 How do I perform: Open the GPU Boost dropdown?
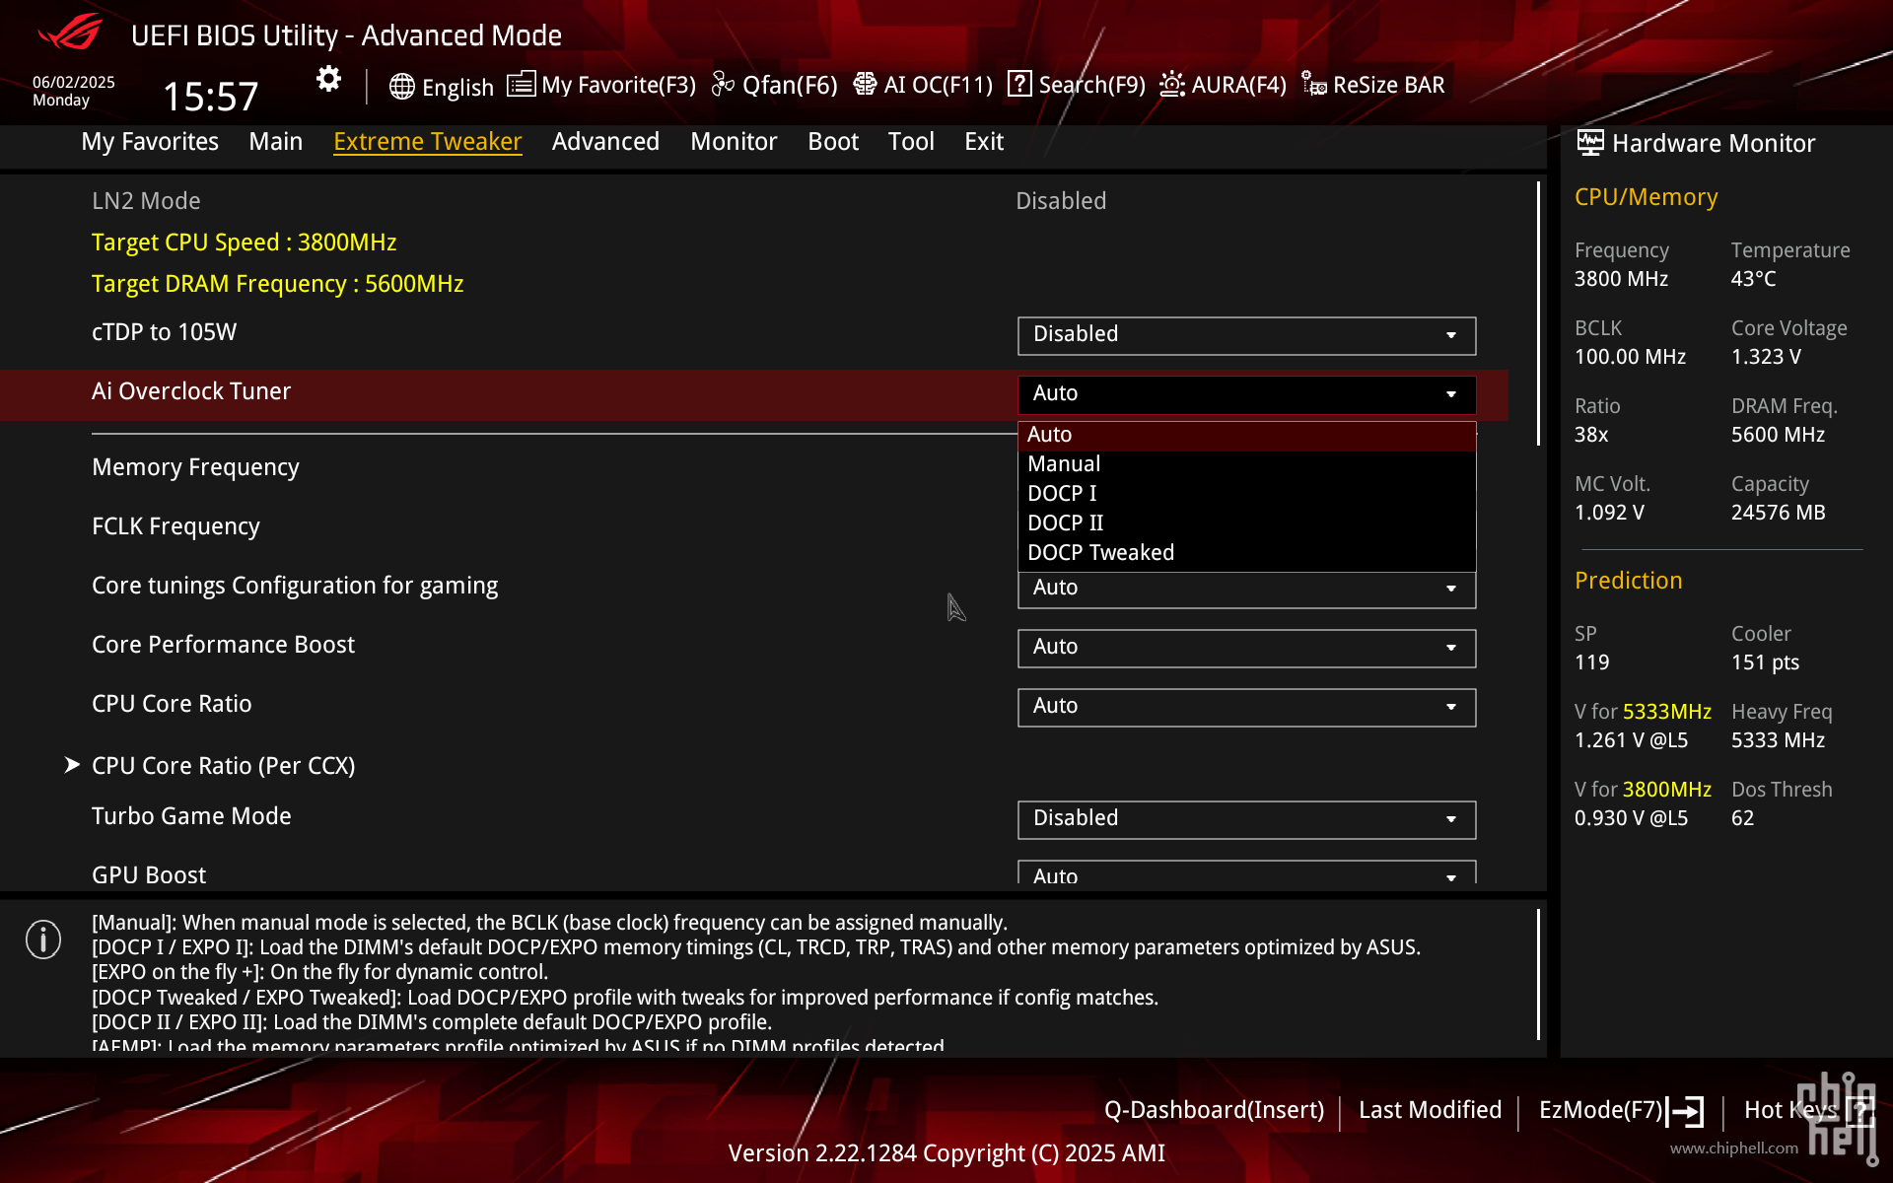point(1246,873)
